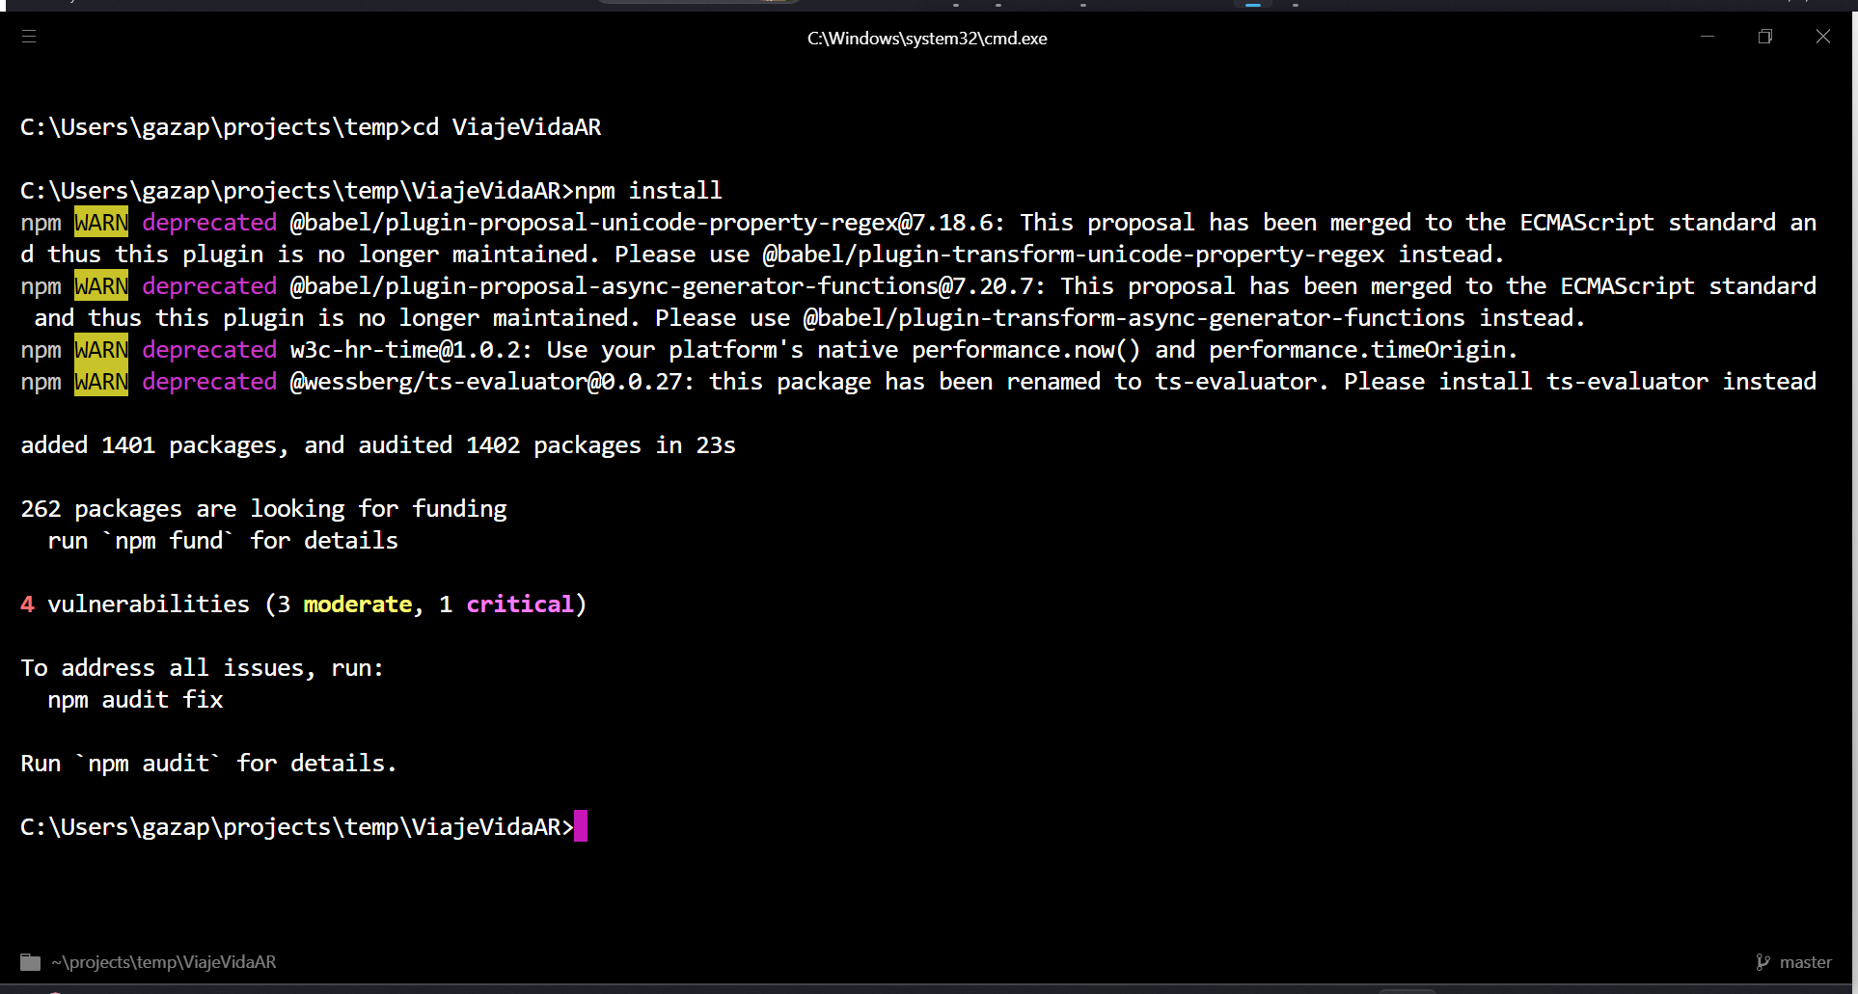Viewport: 1858px width, 994px height.
Task: Click the WARN badge on w3c-hr-time line
Action: (x=101, y=350)
